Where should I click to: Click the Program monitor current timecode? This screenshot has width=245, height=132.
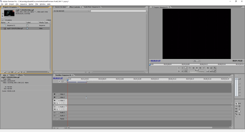pos(156,61)
